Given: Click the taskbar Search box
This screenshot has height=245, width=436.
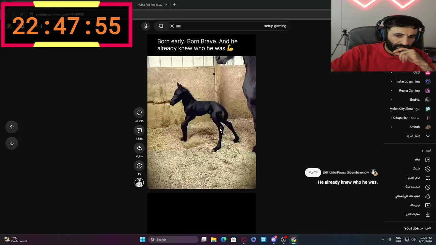Looking at the screenshot, I should coord(174,240).
